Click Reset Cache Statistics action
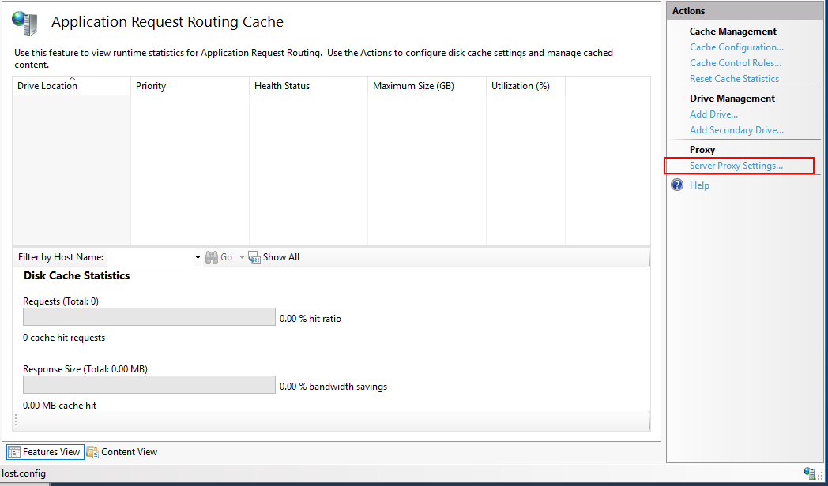The image size is (828, 486). 734,79
